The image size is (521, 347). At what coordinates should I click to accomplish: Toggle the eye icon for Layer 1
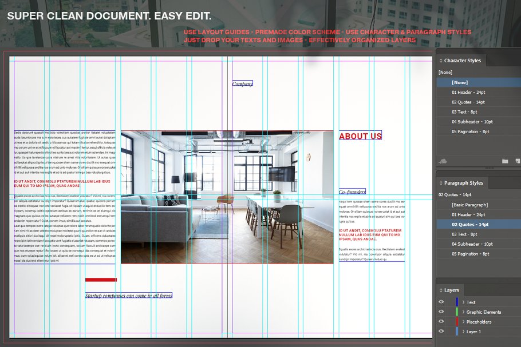(441, 332)
